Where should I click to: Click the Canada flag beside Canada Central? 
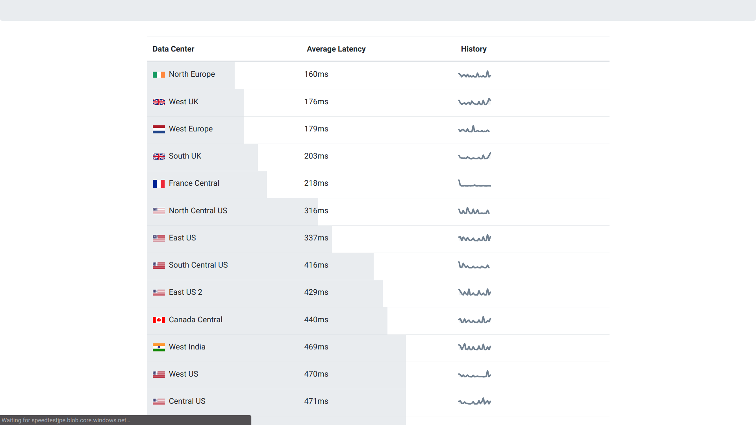[x=159, y=320]
